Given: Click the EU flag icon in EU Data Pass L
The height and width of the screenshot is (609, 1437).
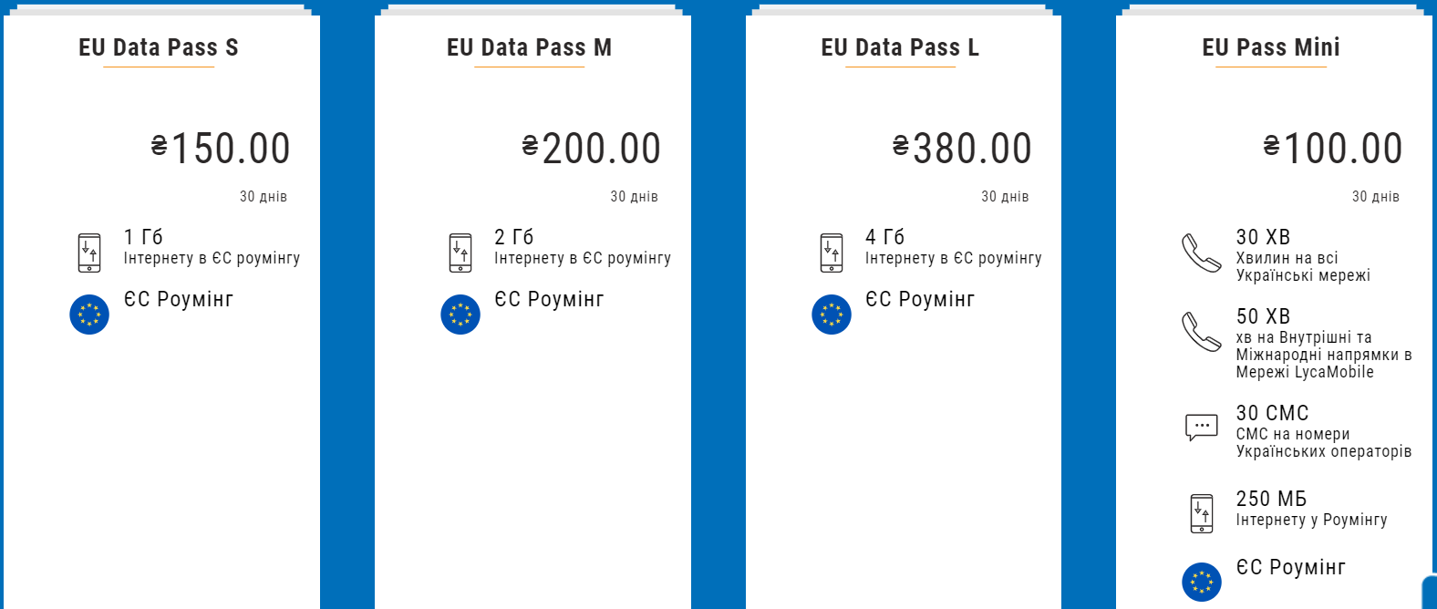Looking at the screenshot, I should 832,315.
